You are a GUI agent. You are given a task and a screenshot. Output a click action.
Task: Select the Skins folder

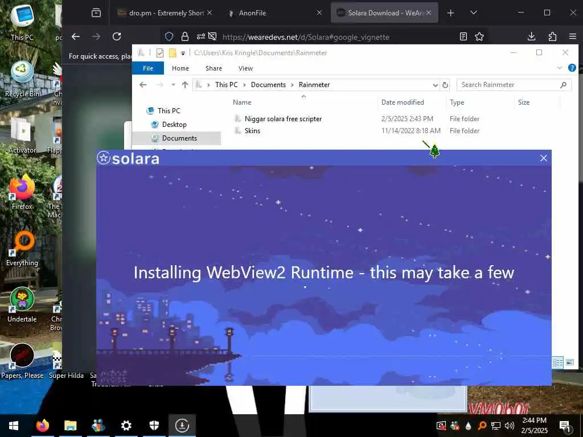(x=252, y=131)
